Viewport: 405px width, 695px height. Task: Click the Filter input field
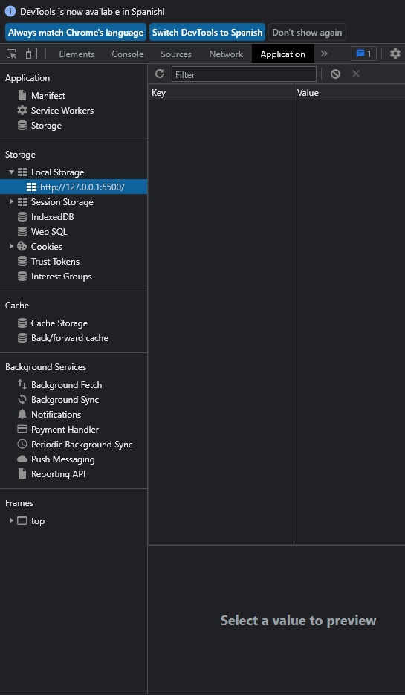[244, 74]
